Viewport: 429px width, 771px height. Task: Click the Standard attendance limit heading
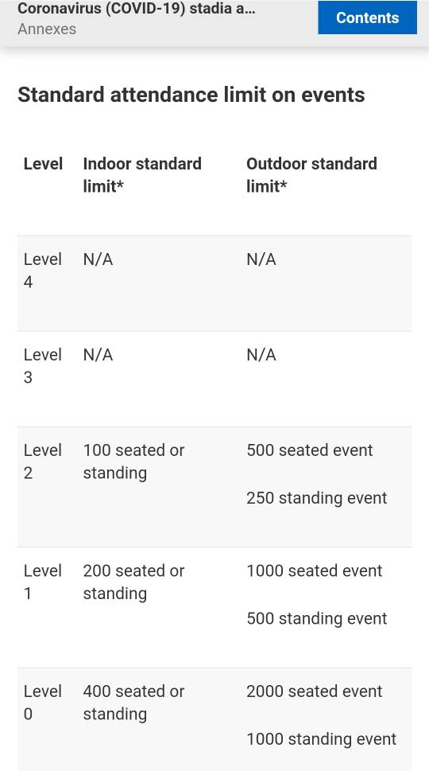[191, 95]
